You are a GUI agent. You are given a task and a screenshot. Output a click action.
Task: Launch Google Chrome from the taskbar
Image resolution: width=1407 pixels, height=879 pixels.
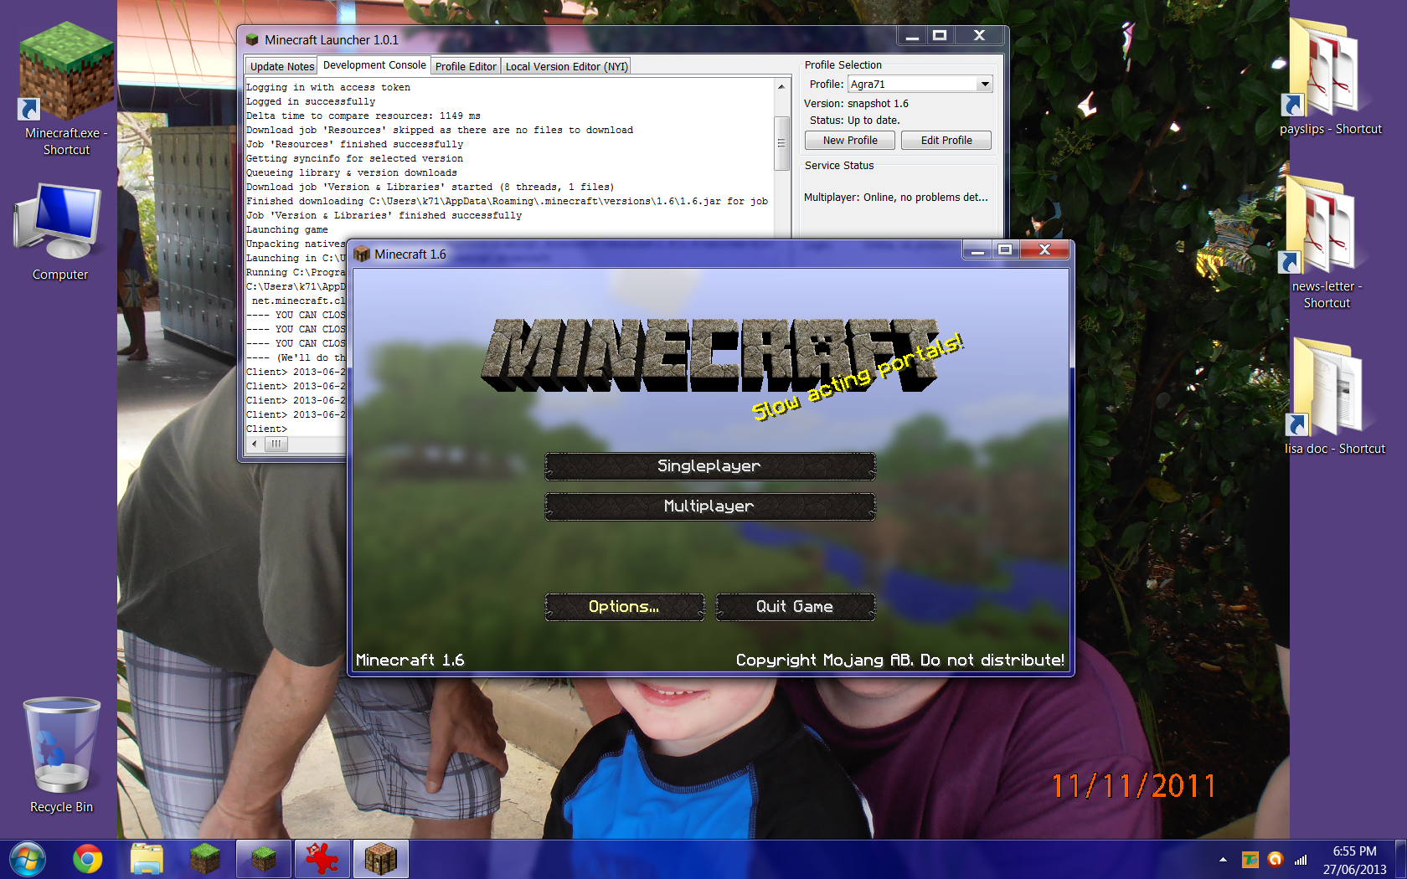(87, 859)
